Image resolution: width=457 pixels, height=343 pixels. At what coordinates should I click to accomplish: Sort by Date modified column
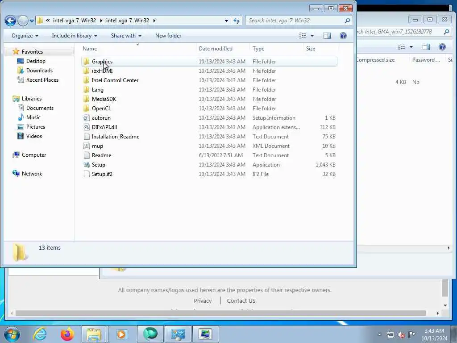(x=216, y=48)
